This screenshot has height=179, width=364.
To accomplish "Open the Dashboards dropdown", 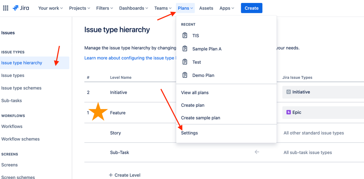I will click(134, 8).
